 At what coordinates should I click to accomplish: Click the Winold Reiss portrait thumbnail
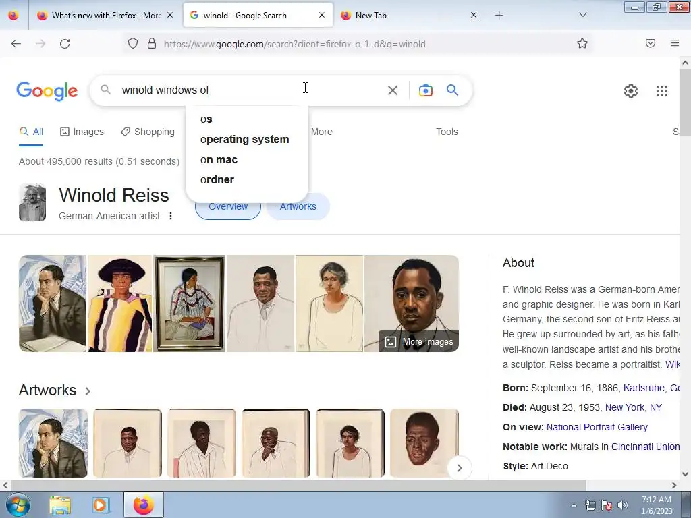click(32, 202)
